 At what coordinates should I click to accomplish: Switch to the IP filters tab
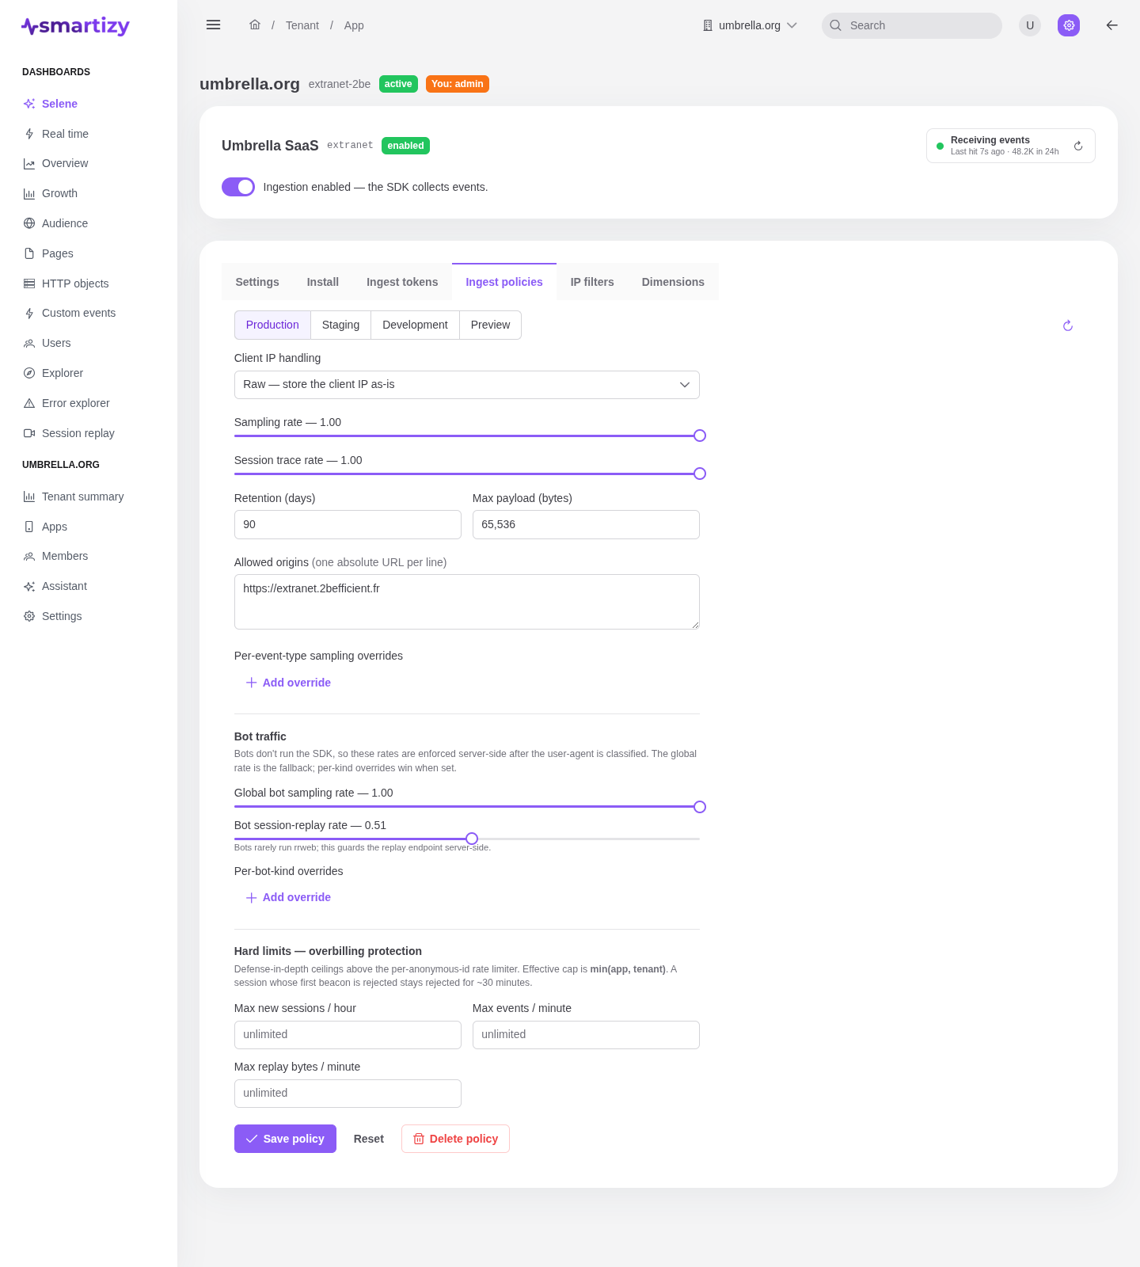592,282
